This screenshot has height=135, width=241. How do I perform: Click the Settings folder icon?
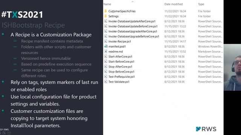[x=105, y=16]
